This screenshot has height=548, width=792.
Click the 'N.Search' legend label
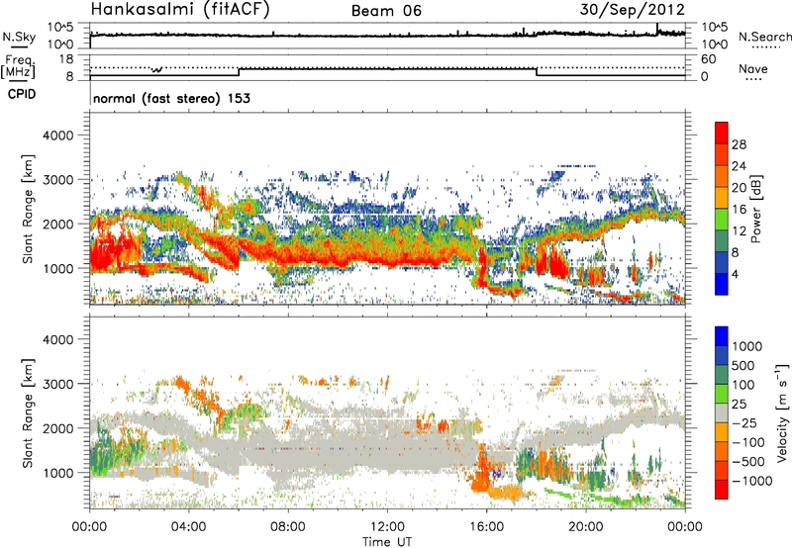(765, 37)
